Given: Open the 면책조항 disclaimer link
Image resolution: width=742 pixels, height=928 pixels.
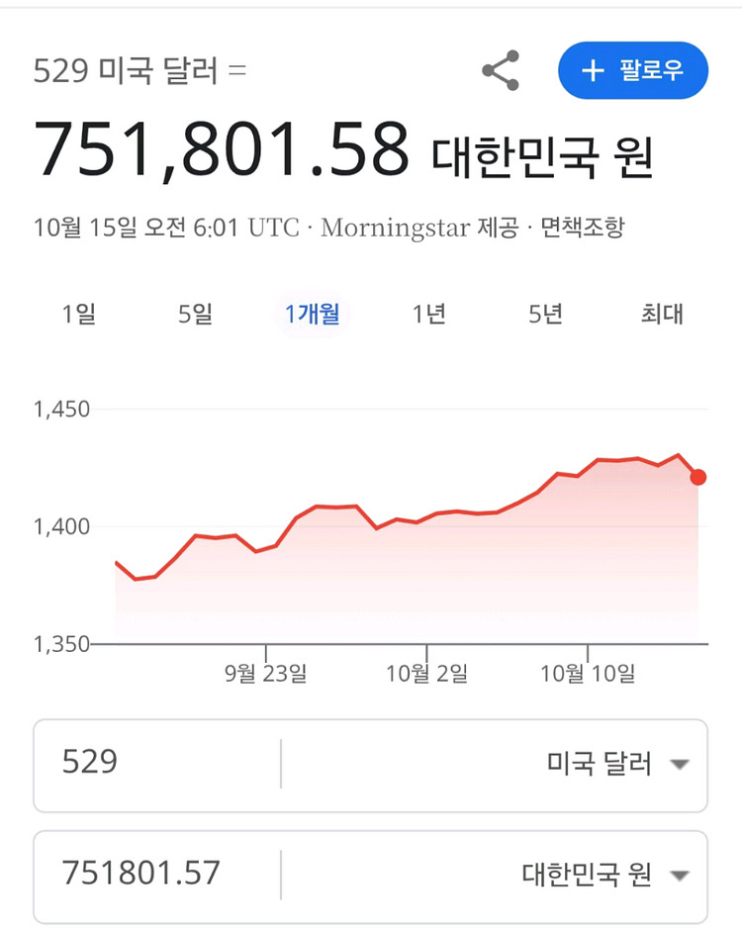Looking at the screenshot, I should (582, 228).
